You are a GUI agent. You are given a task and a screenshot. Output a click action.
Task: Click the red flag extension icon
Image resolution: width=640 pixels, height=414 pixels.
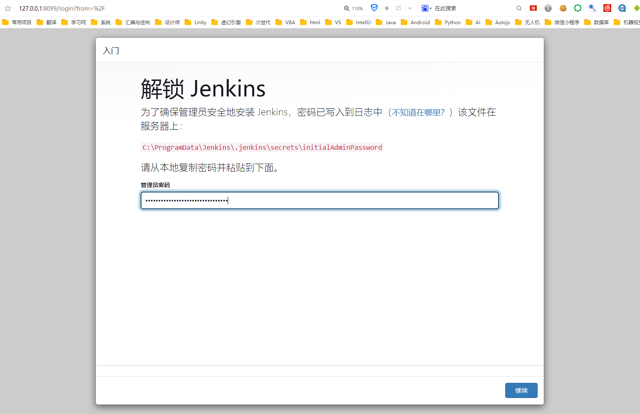coord(534,8)
